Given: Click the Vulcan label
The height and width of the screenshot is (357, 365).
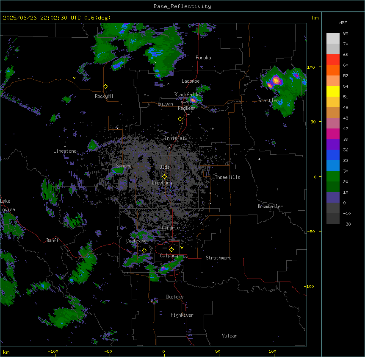Looking at the screenshot, I should pos(230,336).
